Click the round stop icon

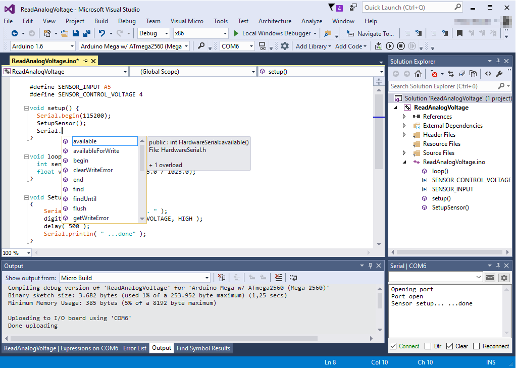[401, 46]
